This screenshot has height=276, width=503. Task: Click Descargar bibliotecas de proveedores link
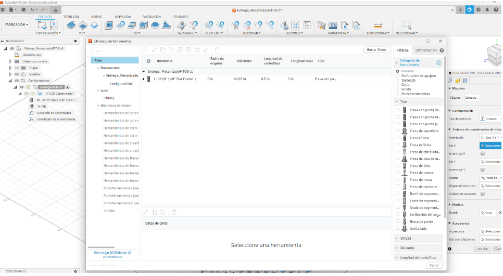click(x=112, y=254)
